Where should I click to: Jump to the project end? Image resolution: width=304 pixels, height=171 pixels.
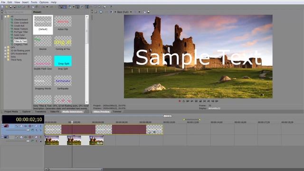click(209, 101)
